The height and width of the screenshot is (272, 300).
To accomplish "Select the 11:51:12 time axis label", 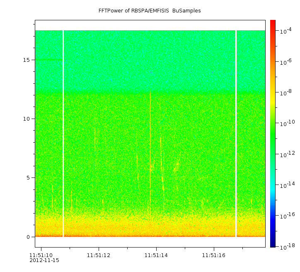I will click(99, 255).
